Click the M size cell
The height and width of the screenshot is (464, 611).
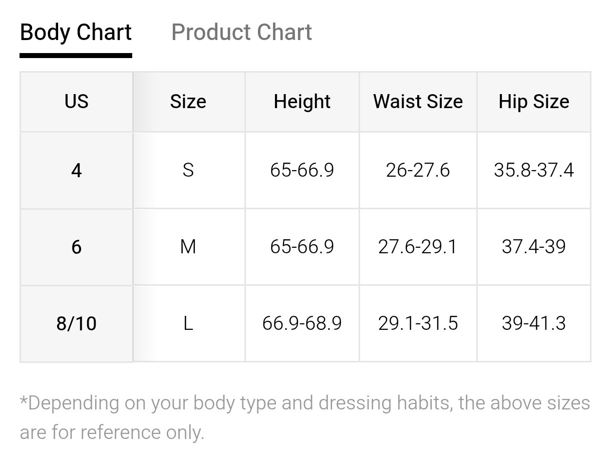188,247
